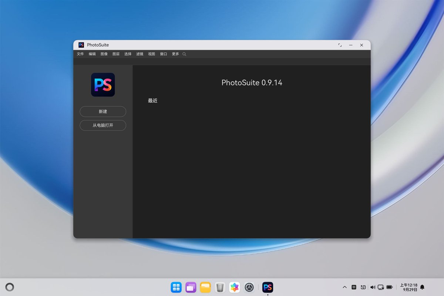Open the blue grid app launcher
444x296 pixels.
(176, 287)
